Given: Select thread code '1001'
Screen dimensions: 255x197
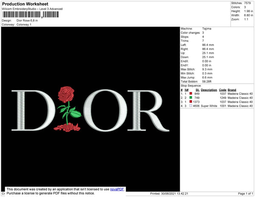Looking at the screenshot, I should click(x=223, y=106).
